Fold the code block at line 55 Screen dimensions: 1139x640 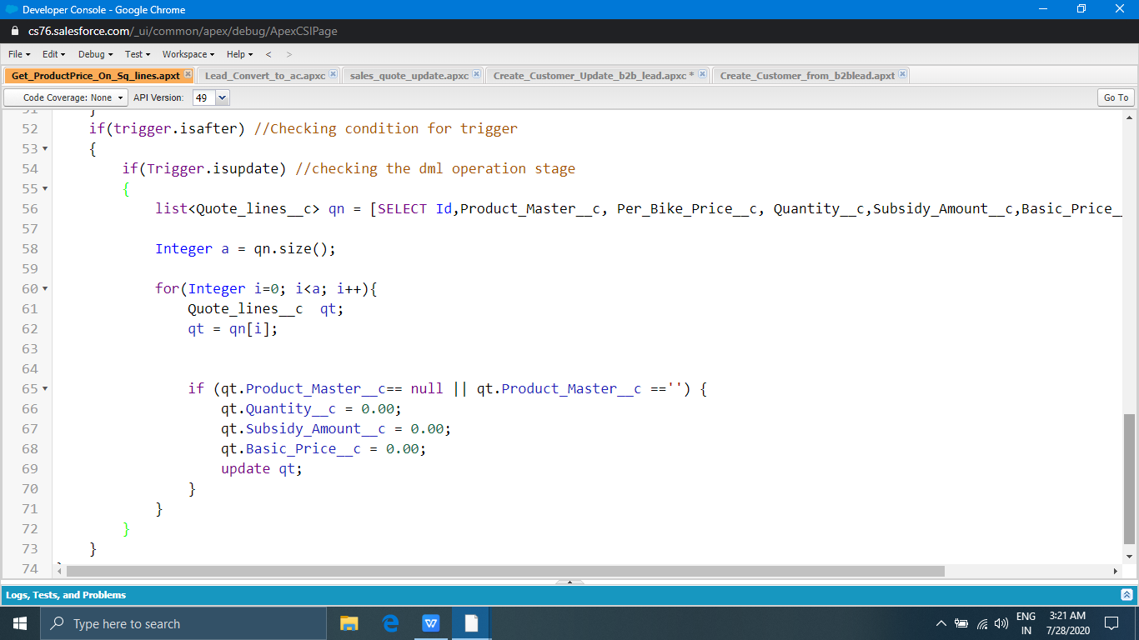click(x=44, y=189)
